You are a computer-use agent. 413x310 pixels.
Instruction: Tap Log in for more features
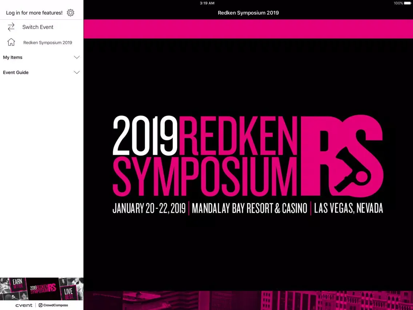(34, 13)
